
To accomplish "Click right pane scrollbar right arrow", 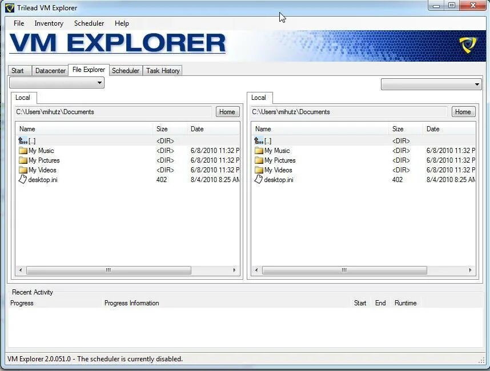I will click(471, 270).
